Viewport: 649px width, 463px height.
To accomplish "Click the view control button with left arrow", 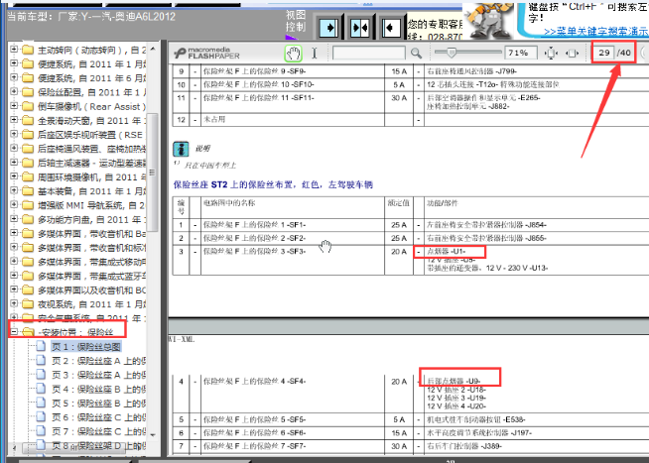I will click(390, 28).
